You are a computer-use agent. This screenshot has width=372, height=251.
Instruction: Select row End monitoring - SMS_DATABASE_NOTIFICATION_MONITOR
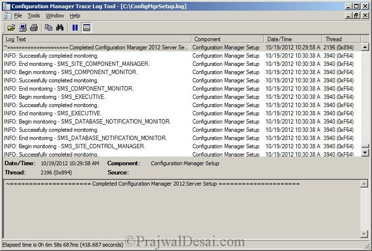click(182, 138)
